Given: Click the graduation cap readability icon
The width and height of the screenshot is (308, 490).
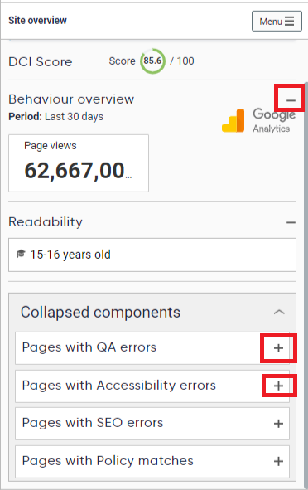Looking at the screenshot, I should 21,254.
